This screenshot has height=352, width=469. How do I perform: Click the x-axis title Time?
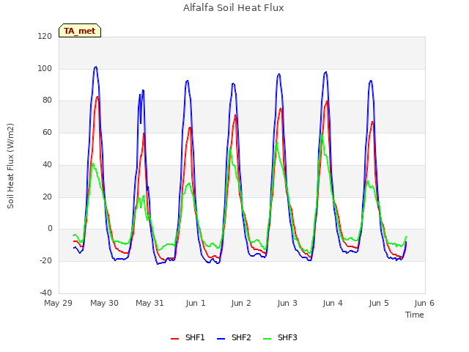pyautogui.click(x=415, y=315)
